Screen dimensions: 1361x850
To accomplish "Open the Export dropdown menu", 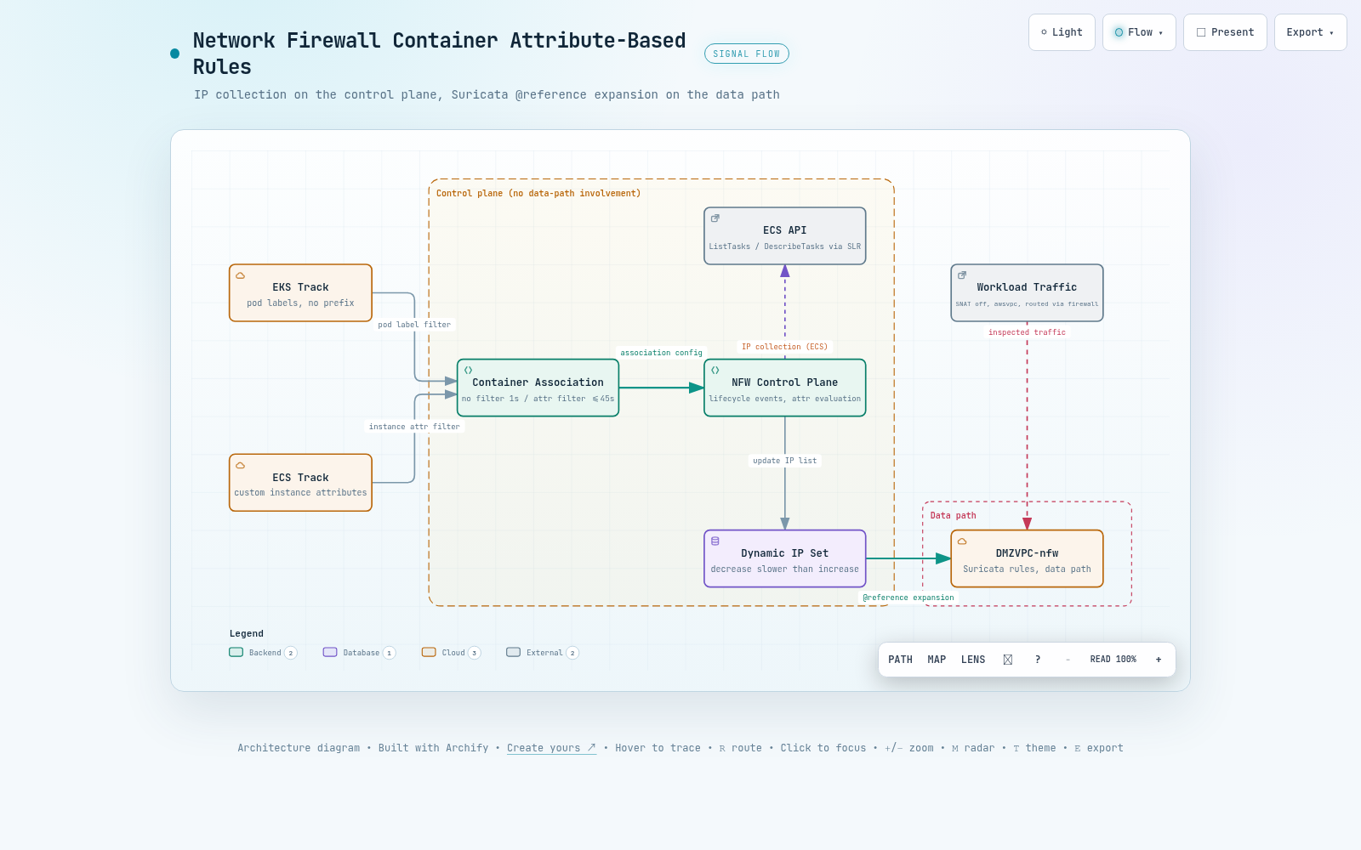I will tap(1310, 32).
